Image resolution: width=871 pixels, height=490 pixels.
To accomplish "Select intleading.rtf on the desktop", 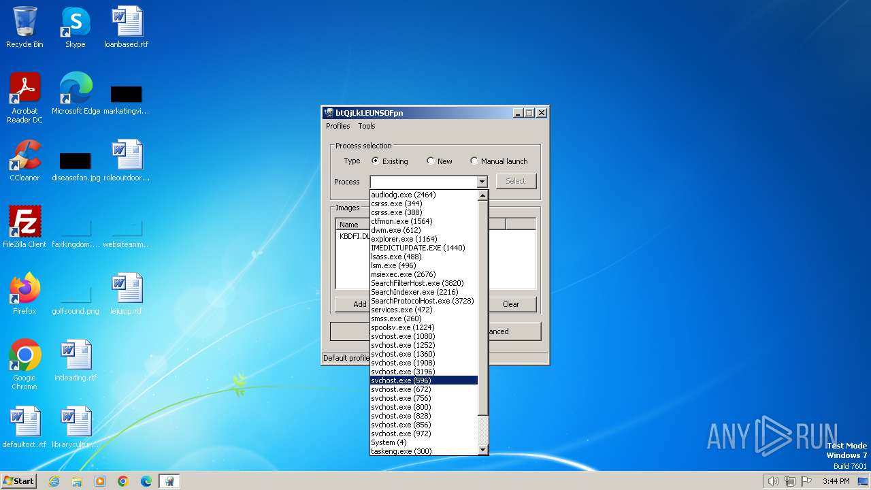I will pyautogui.click(x=76, y=360).
